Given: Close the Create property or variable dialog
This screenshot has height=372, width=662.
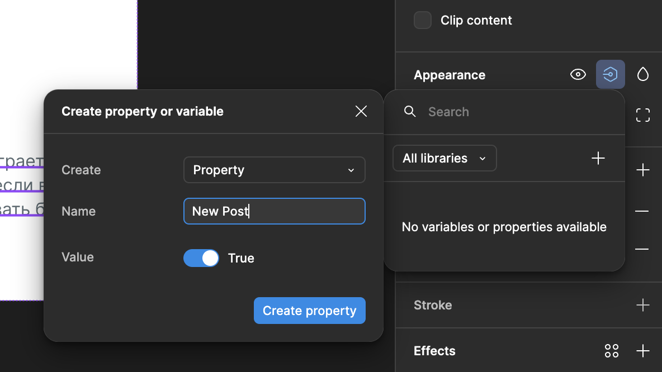Looking at the screenshot, I should click(361, 111).
